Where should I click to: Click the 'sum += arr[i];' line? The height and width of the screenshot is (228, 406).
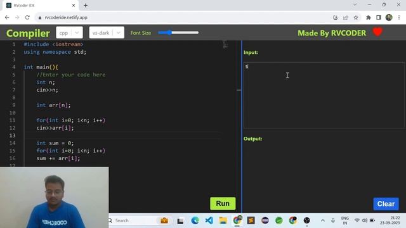tap(58, 158)
